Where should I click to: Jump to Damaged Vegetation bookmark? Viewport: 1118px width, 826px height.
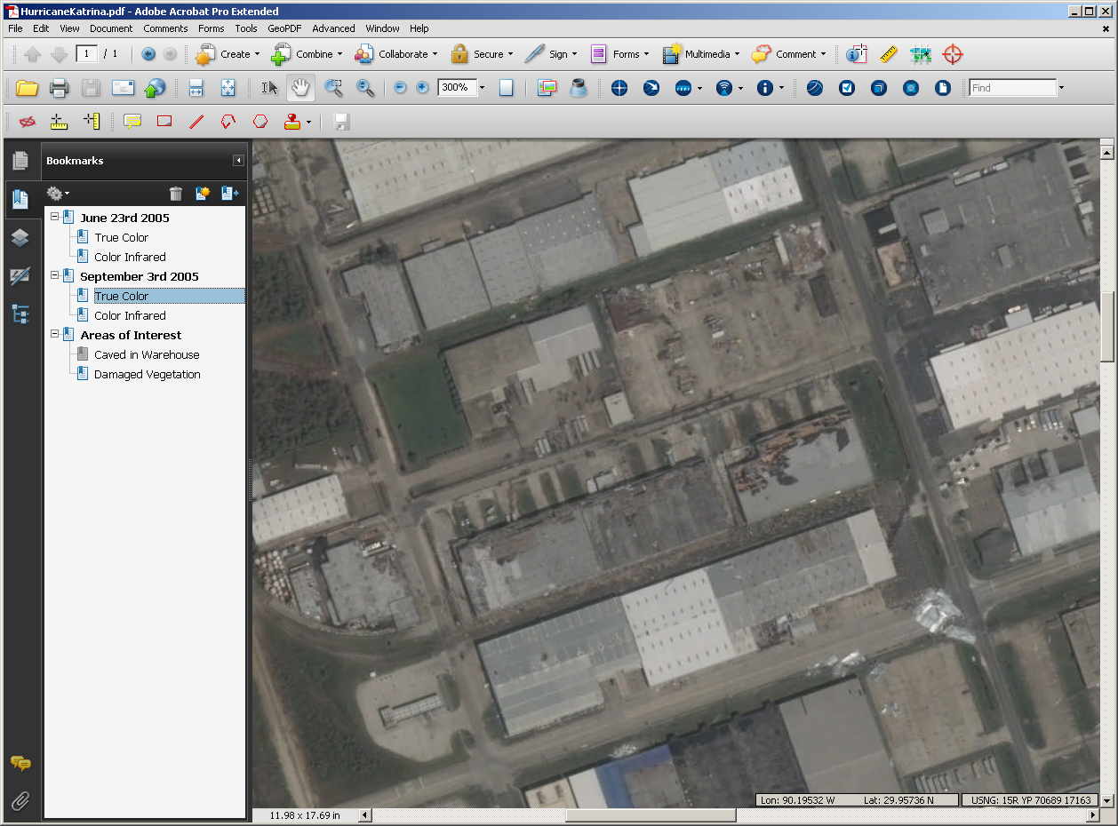(x=148, y=374)
